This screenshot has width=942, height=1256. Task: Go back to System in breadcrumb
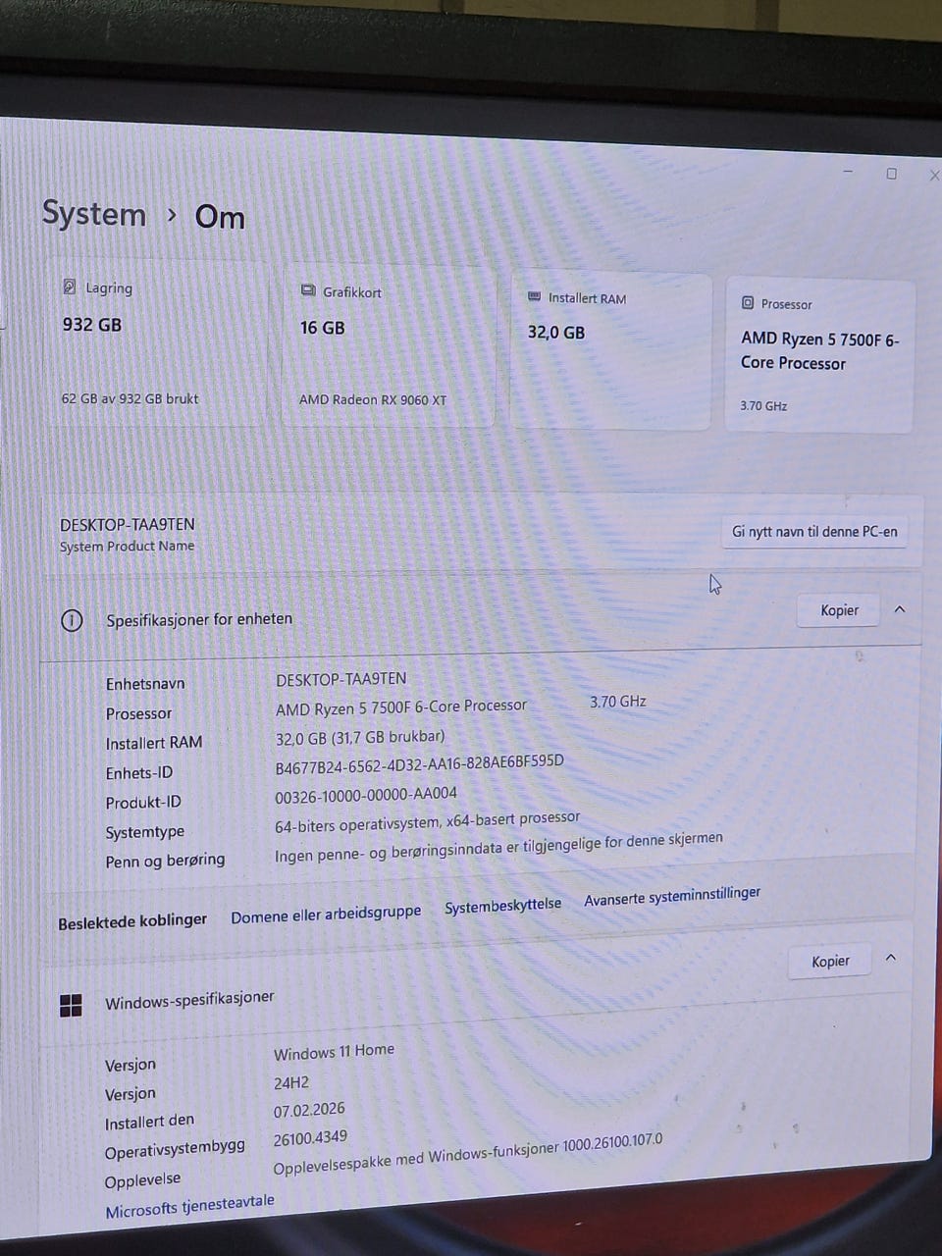(x=93, y=214)
